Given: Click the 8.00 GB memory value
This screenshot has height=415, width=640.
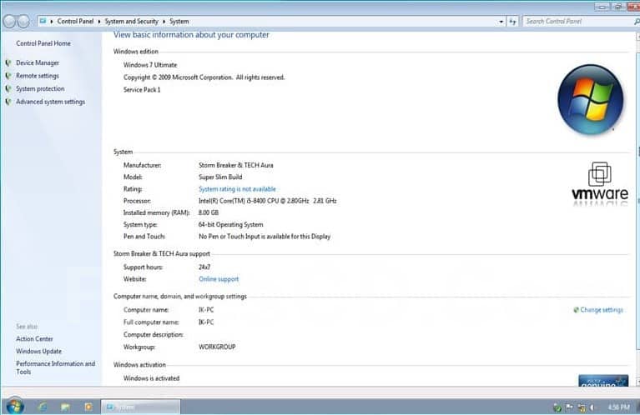Looking at the screenshot, I should 209,212.
